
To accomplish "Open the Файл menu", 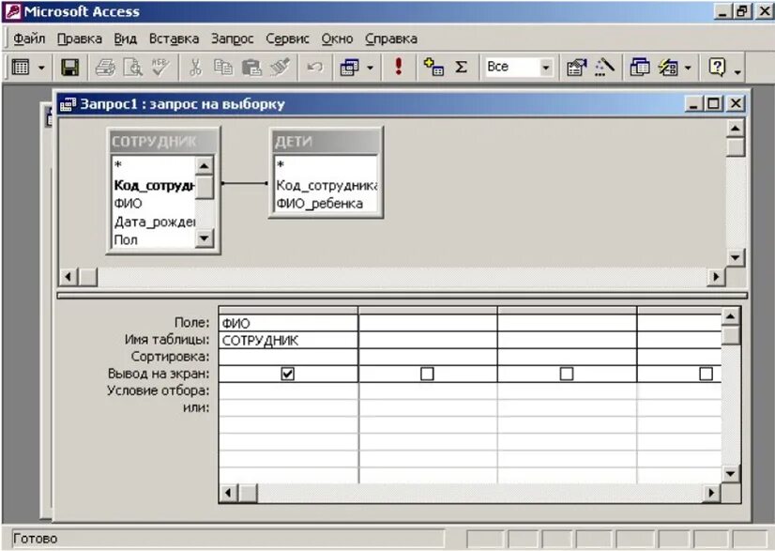I will pos(29,38).
